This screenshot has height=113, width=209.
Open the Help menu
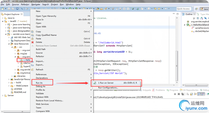pos(78,4)
